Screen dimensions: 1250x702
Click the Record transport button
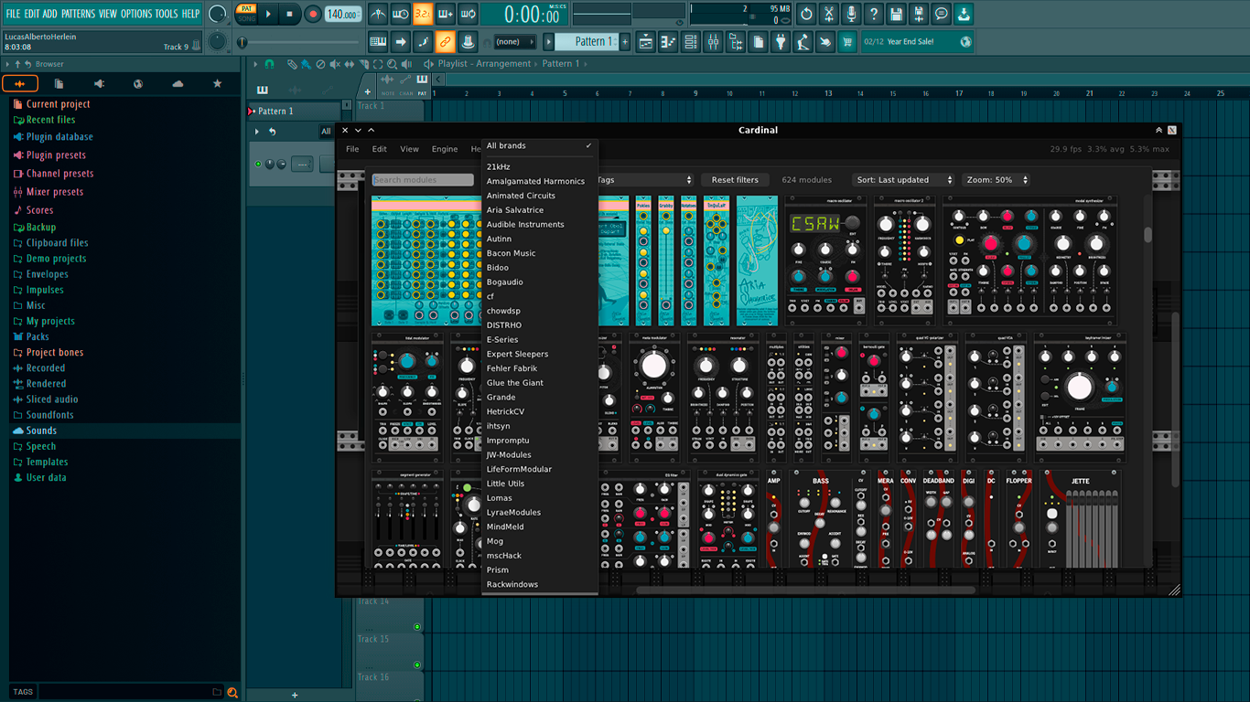(x=313, y=14)
